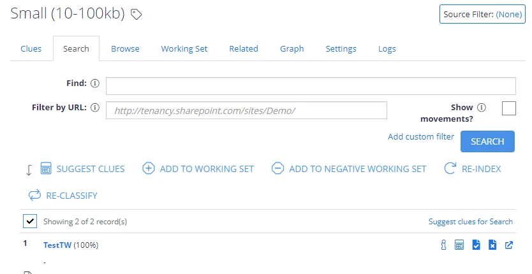The height and width of the screenshot is (274, 532).
Task: Click the tag icon beside Small (10-100kb)
Action: point(137,15)
